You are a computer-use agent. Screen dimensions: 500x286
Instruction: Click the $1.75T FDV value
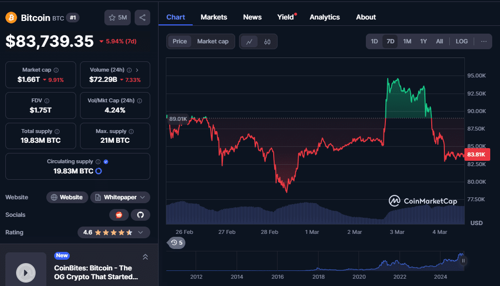[x=40, y=110]
